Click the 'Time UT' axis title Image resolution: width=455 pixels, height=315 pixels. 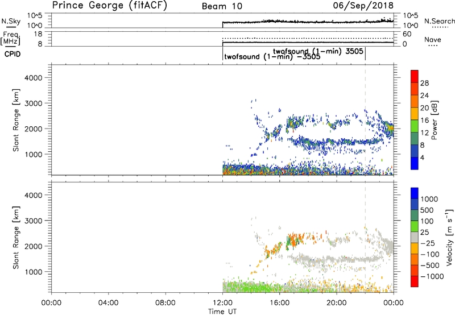tap(222, 312)
